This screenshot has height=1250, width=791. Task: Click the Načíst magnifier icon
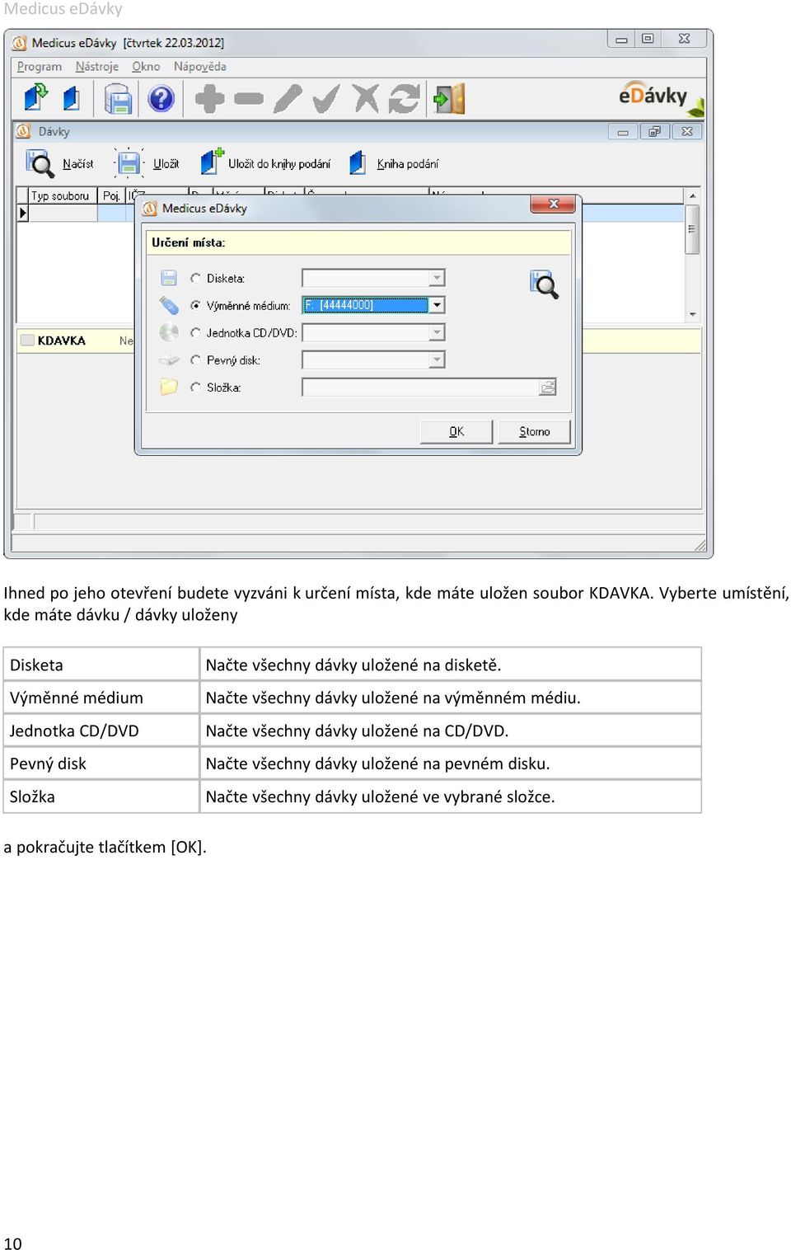coord(39,163)
